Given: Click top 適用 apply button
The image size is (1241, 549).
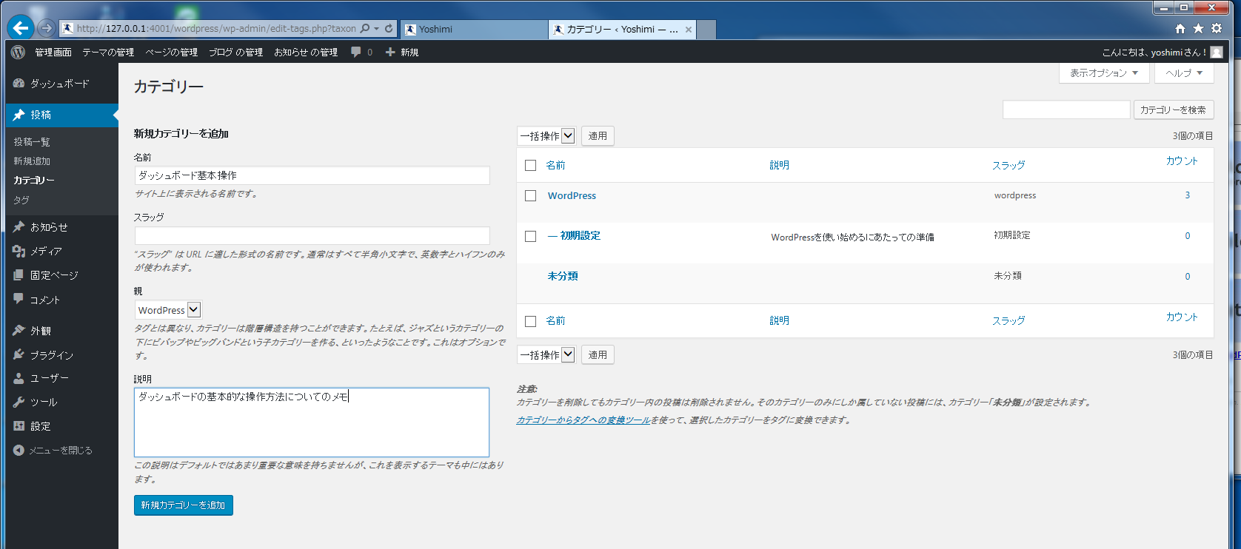Looking at the screenshot, I should click(x=598, y=136).
